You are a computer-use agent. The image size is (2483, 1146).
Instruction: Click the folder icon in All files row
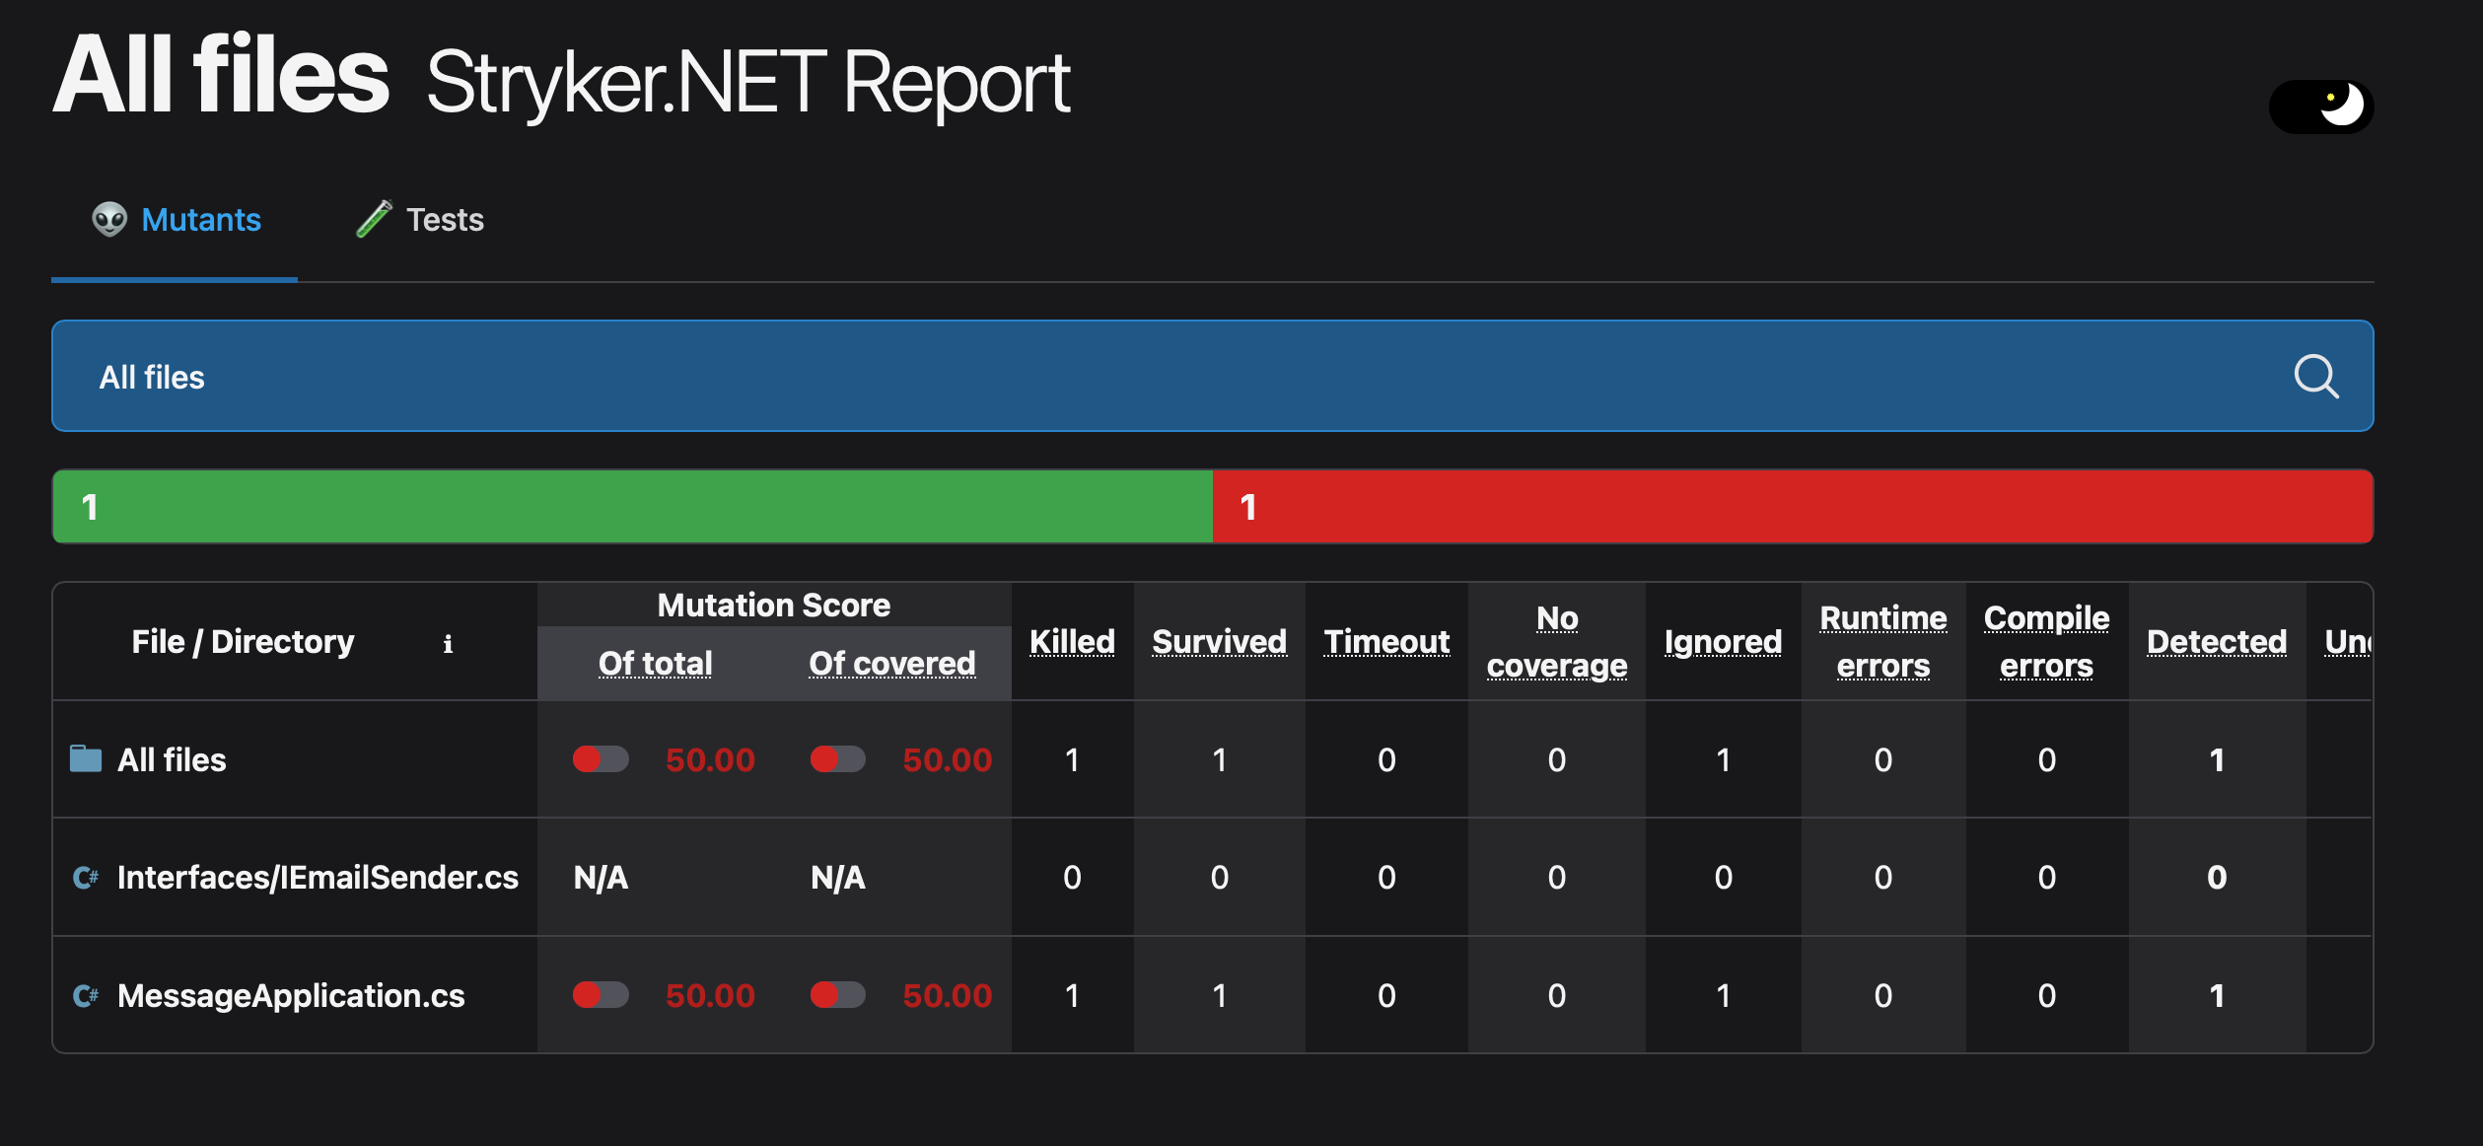point(86,758)
